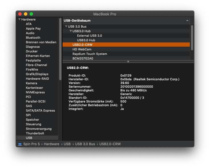Select Brennen von Medien in sidebar
The image size is (210, 168).
click(41, 42)
